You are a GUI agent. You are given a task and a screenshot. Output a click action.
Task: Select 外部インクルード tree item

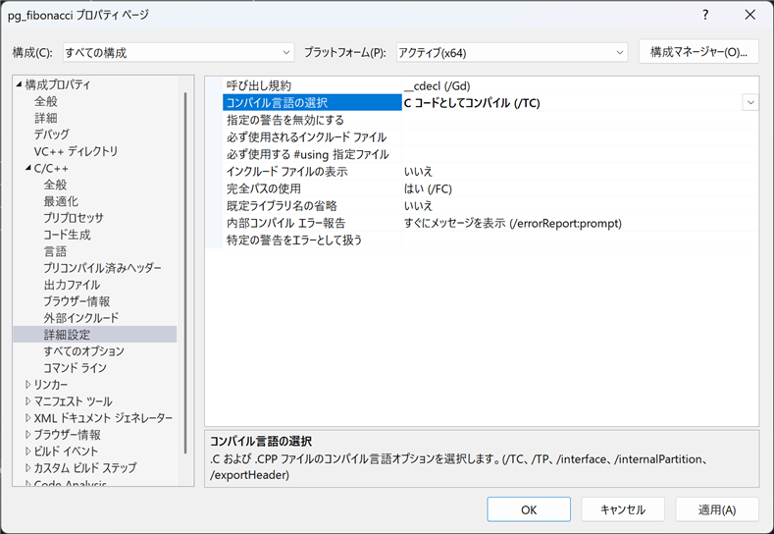click(81, 318)
